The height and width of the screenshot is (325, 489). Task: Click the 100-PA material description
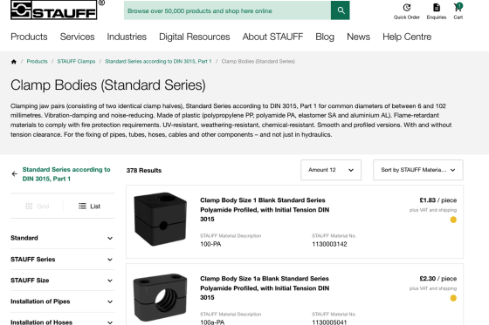[x=210, y=244]
